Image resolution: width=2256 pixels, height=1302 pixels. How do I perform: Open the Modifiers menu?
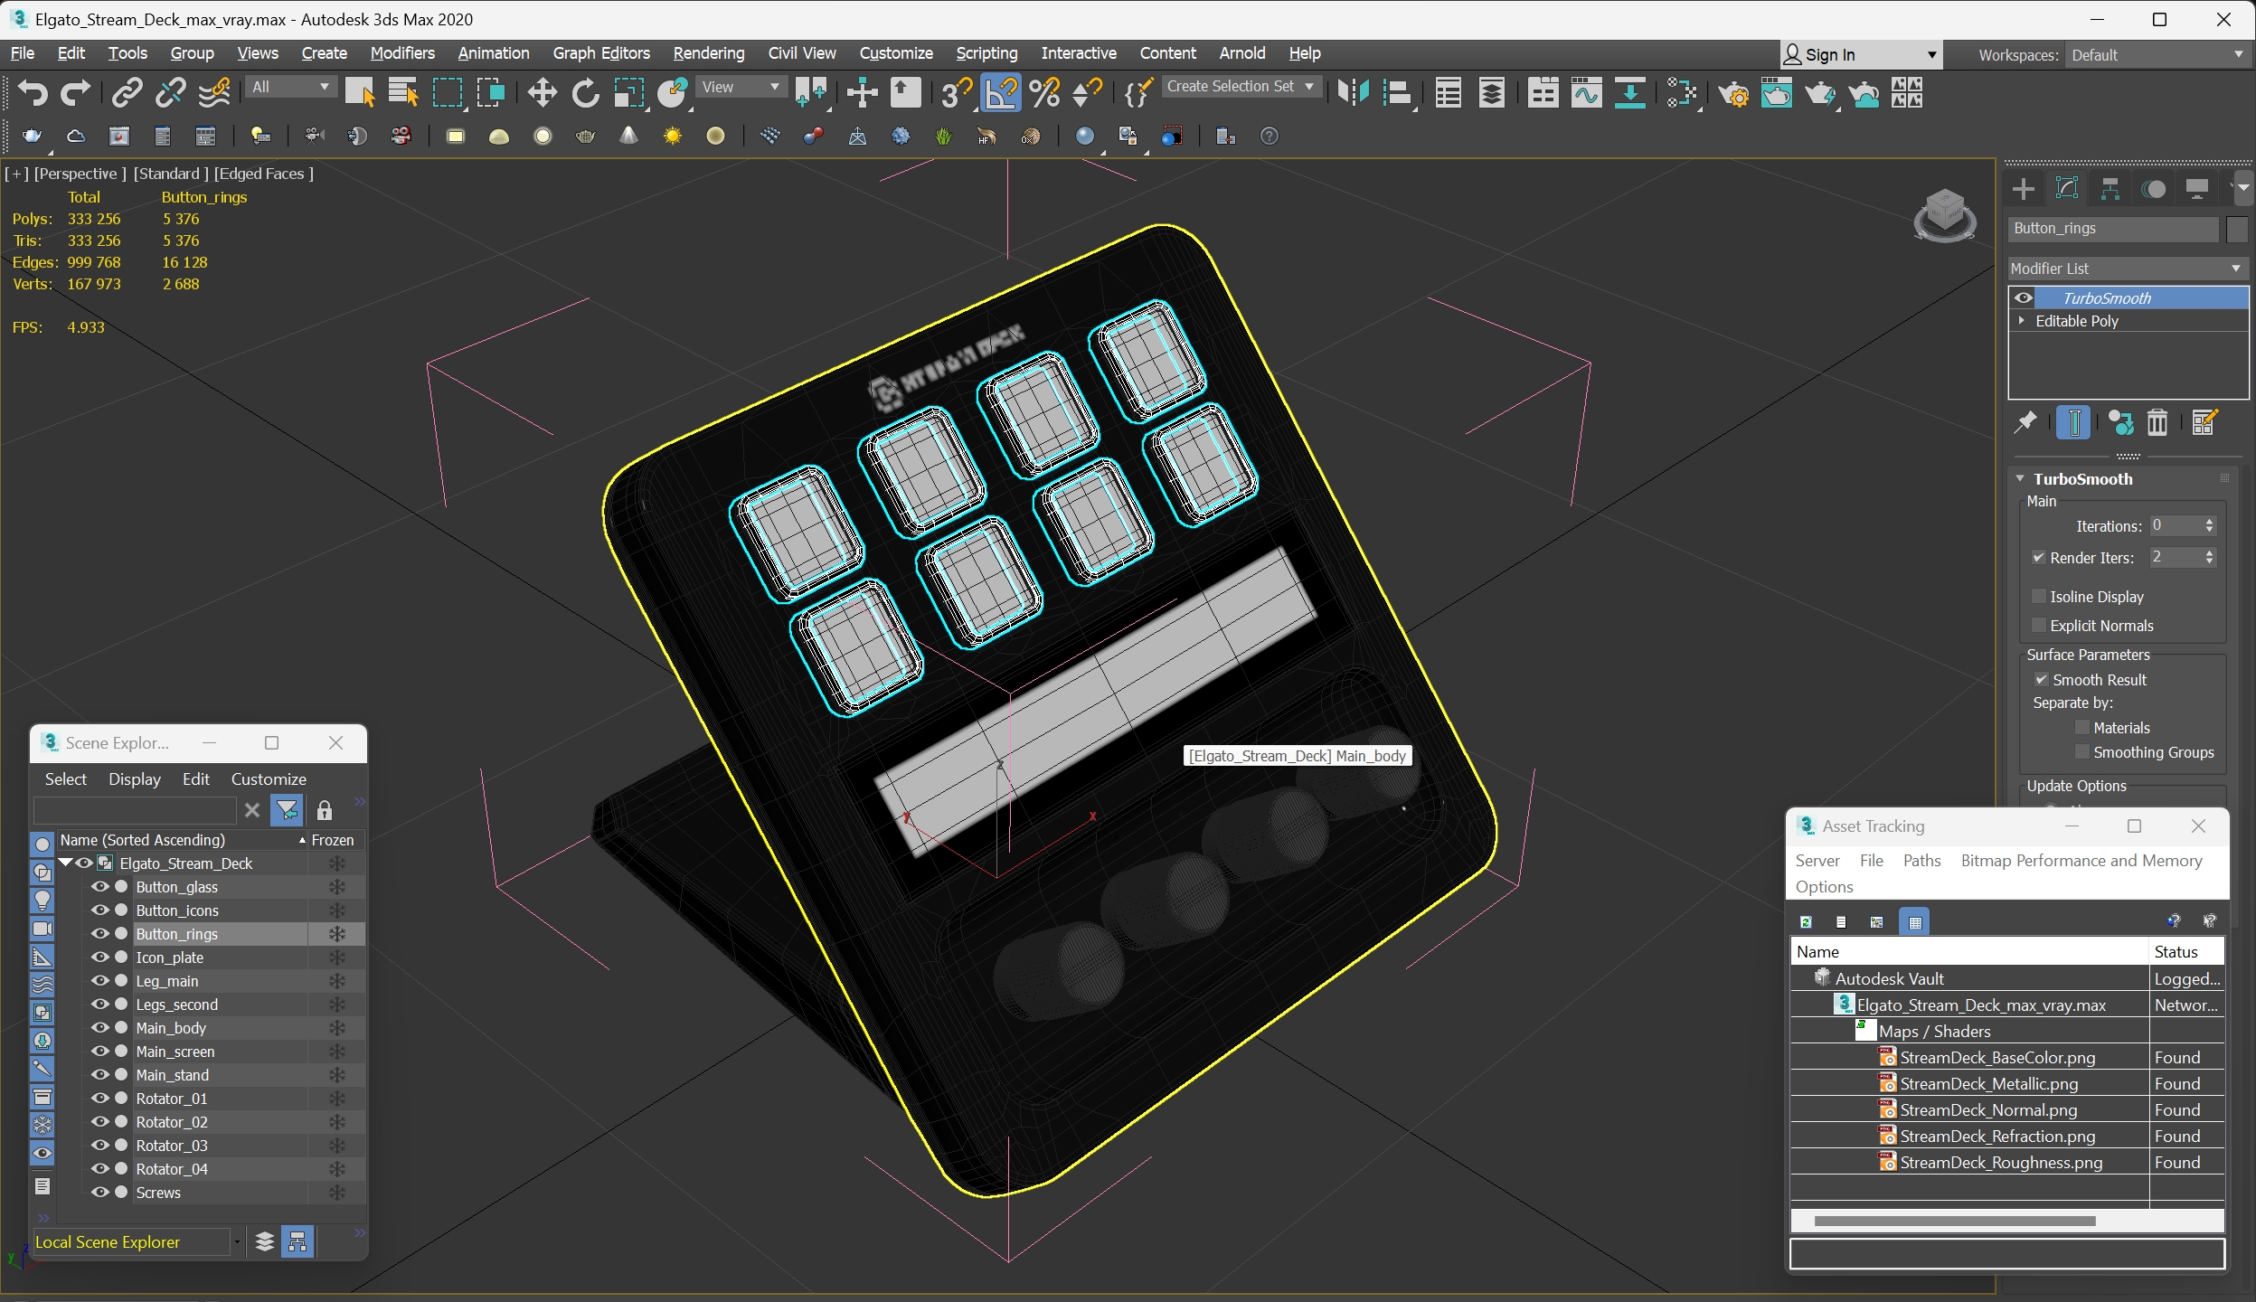pyautogui.click(x=402, y=53)
